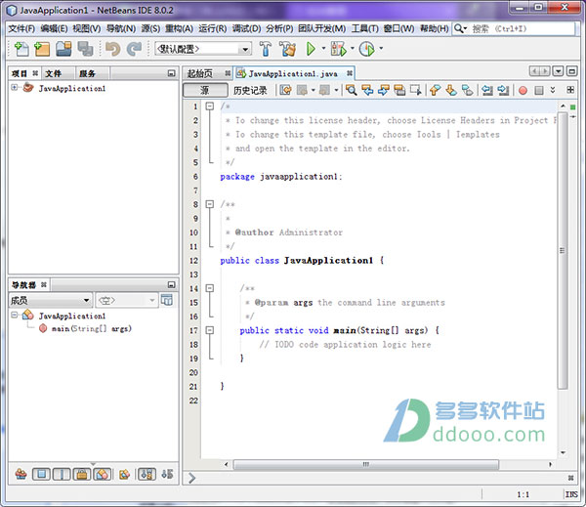Viewport: 586px width, 507px height.
Task: Toggle Bookmark in editor toolbar
Action: coord(467,90)
